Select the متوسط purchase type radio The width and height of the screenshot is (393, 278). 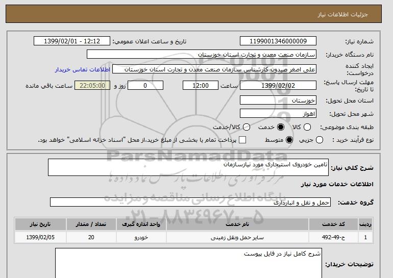289,140
